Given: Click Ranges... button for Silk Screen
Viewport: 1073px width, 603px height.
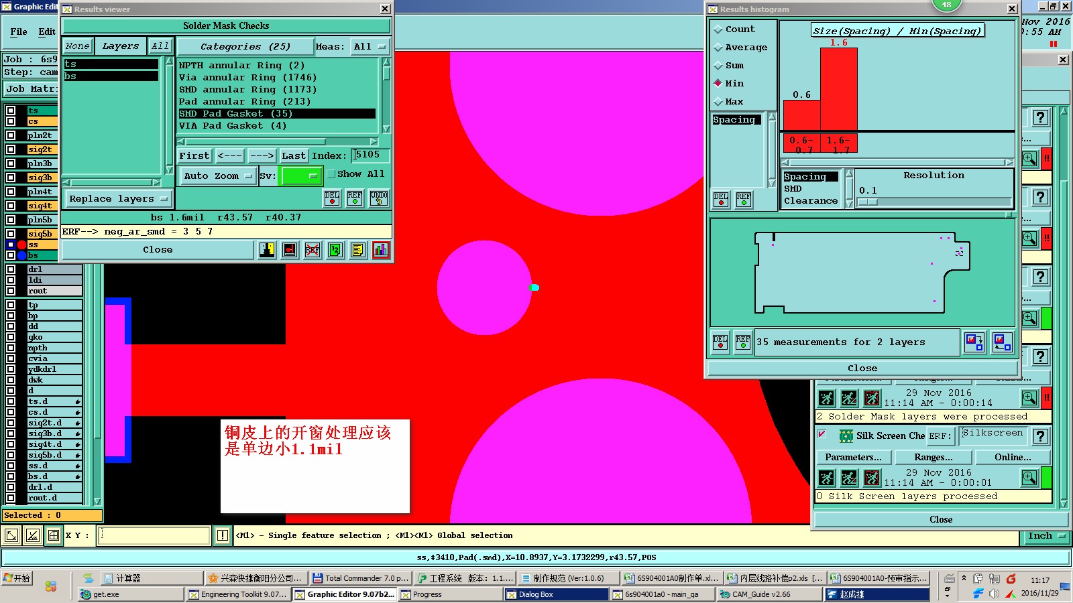Looking at the screenshot, I should point(934,457).
